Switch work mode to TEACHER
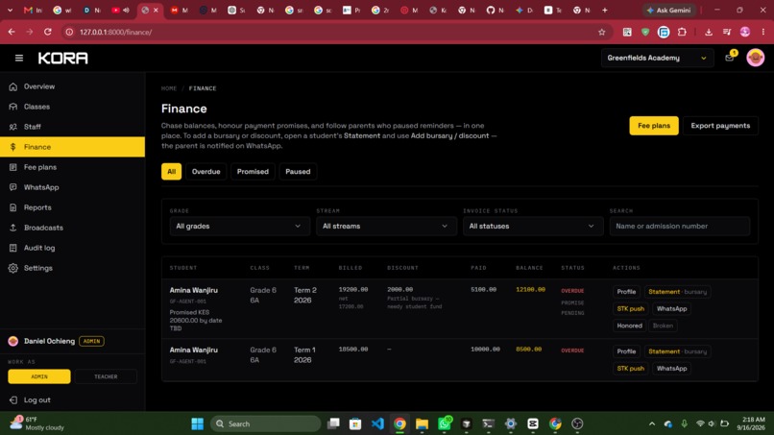The width and height of the screenshot is (774, 435). coord(106,376)
